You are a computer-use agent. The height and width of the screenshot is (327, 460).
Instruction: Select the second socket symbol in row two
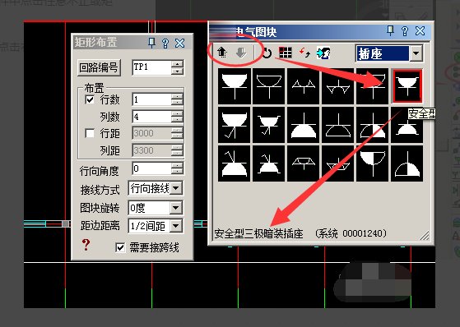pyautogui.click(x=269, y=125)
